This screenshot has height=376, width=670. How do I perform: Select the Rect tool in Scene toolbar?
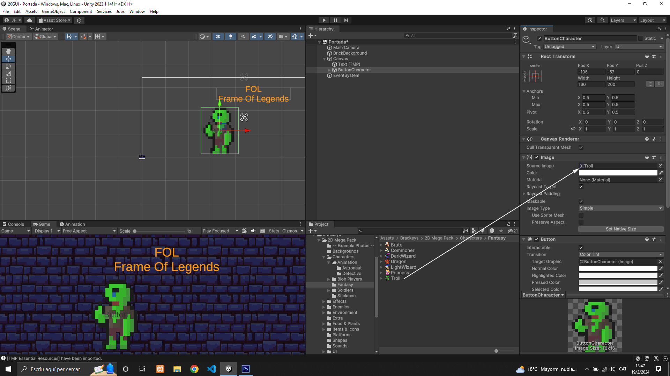tap(8, 81)
